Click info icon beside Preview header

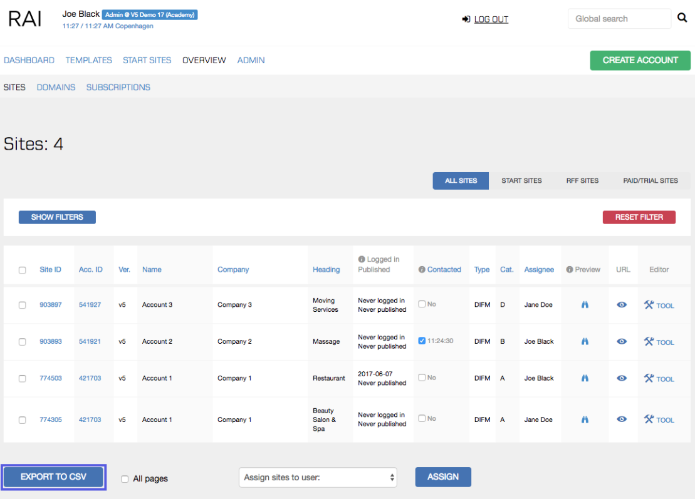pyautogui.click(x=570, y=269)
